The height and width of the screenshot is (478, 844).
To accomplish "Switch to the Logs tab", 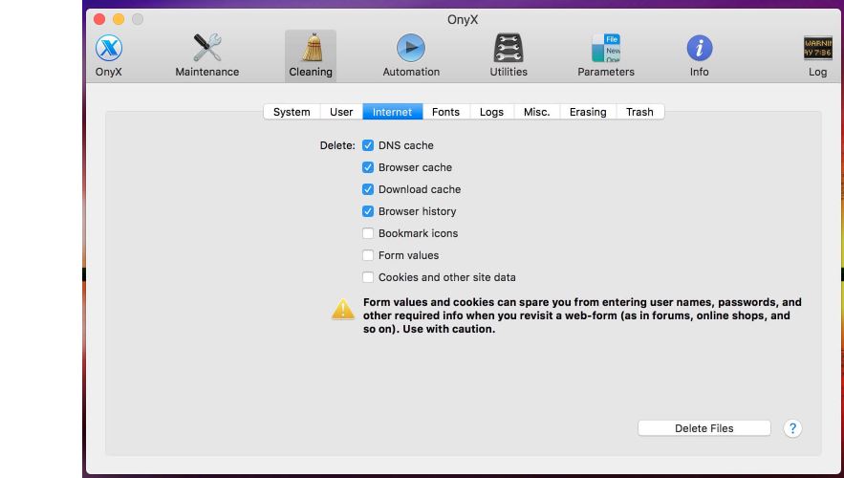I will pos(491,112).
